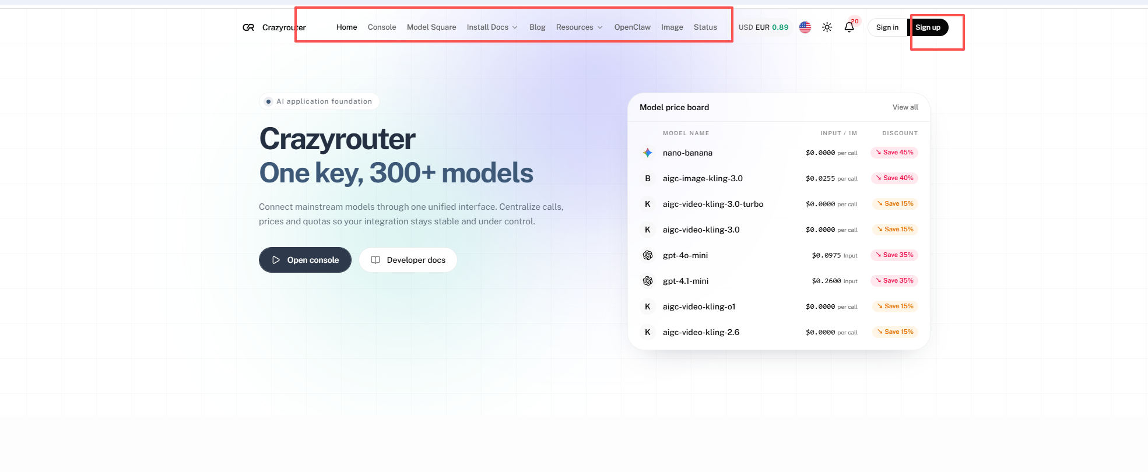1148x472 pixels.
Task: Click the Save 40% discount badge
Action: click(894, 178)
